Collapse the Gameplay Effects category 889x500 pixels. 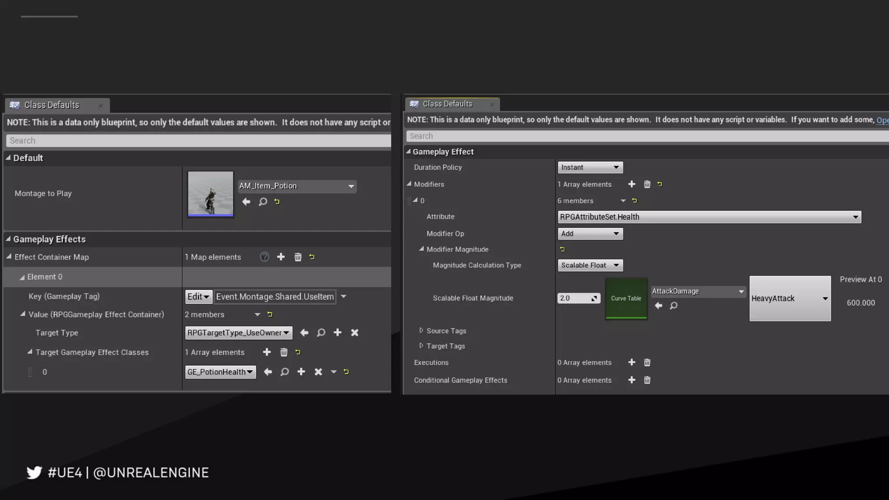tap(8, 239)
